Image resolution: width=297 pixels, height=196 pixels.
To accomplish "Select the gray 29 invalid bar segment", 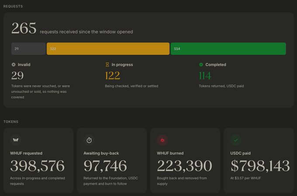I will (x=28, y=48).
